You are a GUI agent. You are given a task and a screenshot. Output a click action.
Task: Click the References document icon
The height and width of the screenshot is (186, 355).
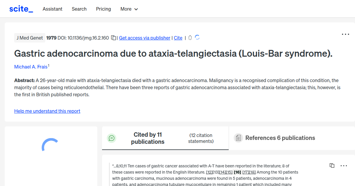point(238,138)
